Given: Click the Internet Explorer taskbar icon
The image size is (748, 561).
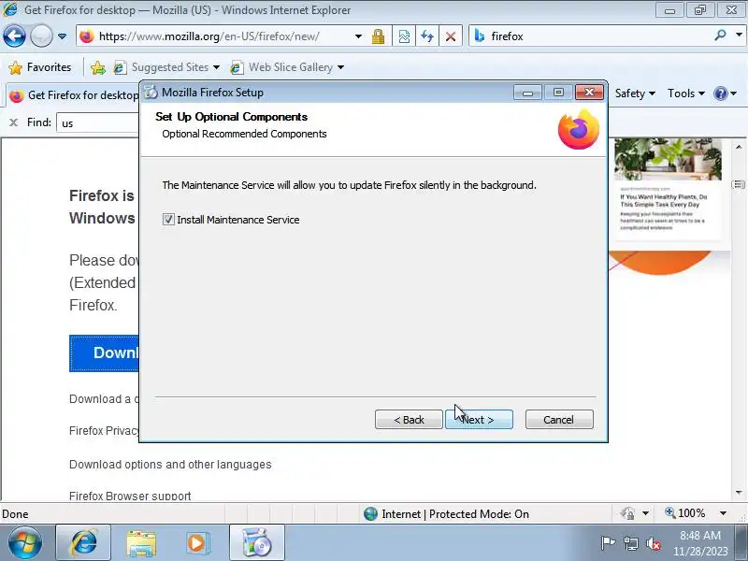Looking at the screenshot, I should point(83,543).
